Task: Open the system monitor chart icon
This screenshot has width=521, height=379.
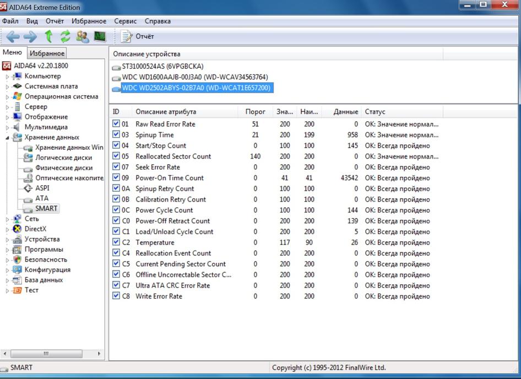Action: [x=100, y=36]
